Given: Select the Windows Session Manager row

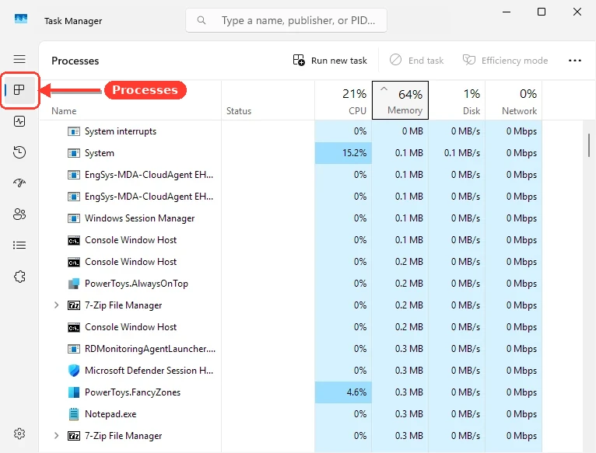Looking at the screenshot, I should pos(291,218).
